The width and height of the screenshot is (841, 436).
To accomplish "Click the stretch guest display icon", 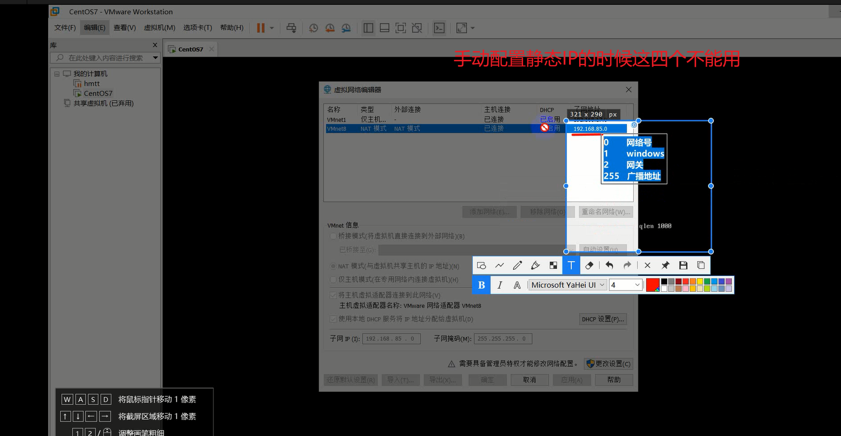I will (462, 28).
